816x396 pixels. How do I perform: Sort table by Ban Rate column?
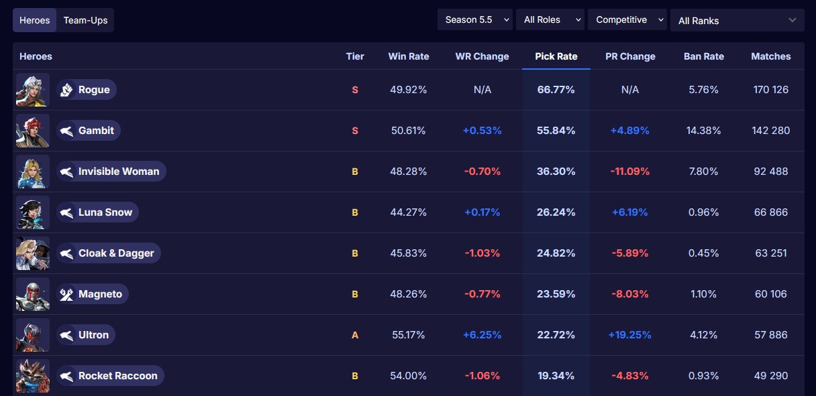click(704, 56)
